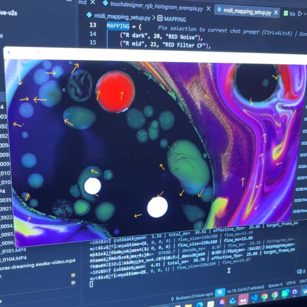
Task: Open the run options dropdown arrow
Action: click(x=305, y=14)
